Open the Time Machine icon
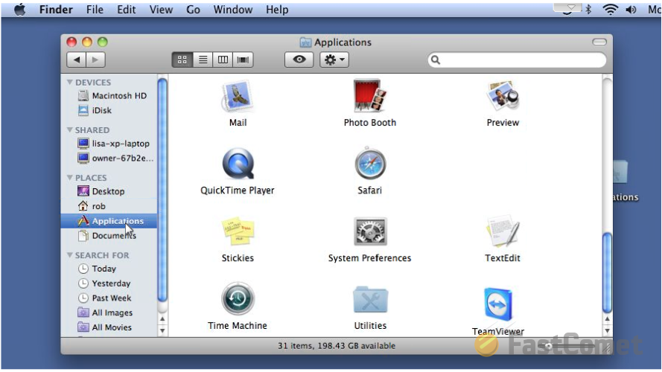Viewport: 662px width, 372px height. pos(238,299)
